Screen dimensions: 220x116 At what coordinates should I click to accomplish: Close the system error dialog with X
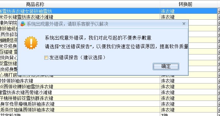tap(184, 24)
